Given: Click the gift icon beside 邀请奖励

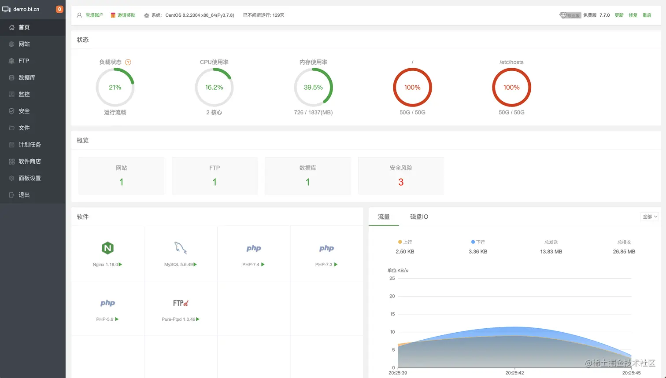Looking at the screenshot, I should tap(113, 15).
